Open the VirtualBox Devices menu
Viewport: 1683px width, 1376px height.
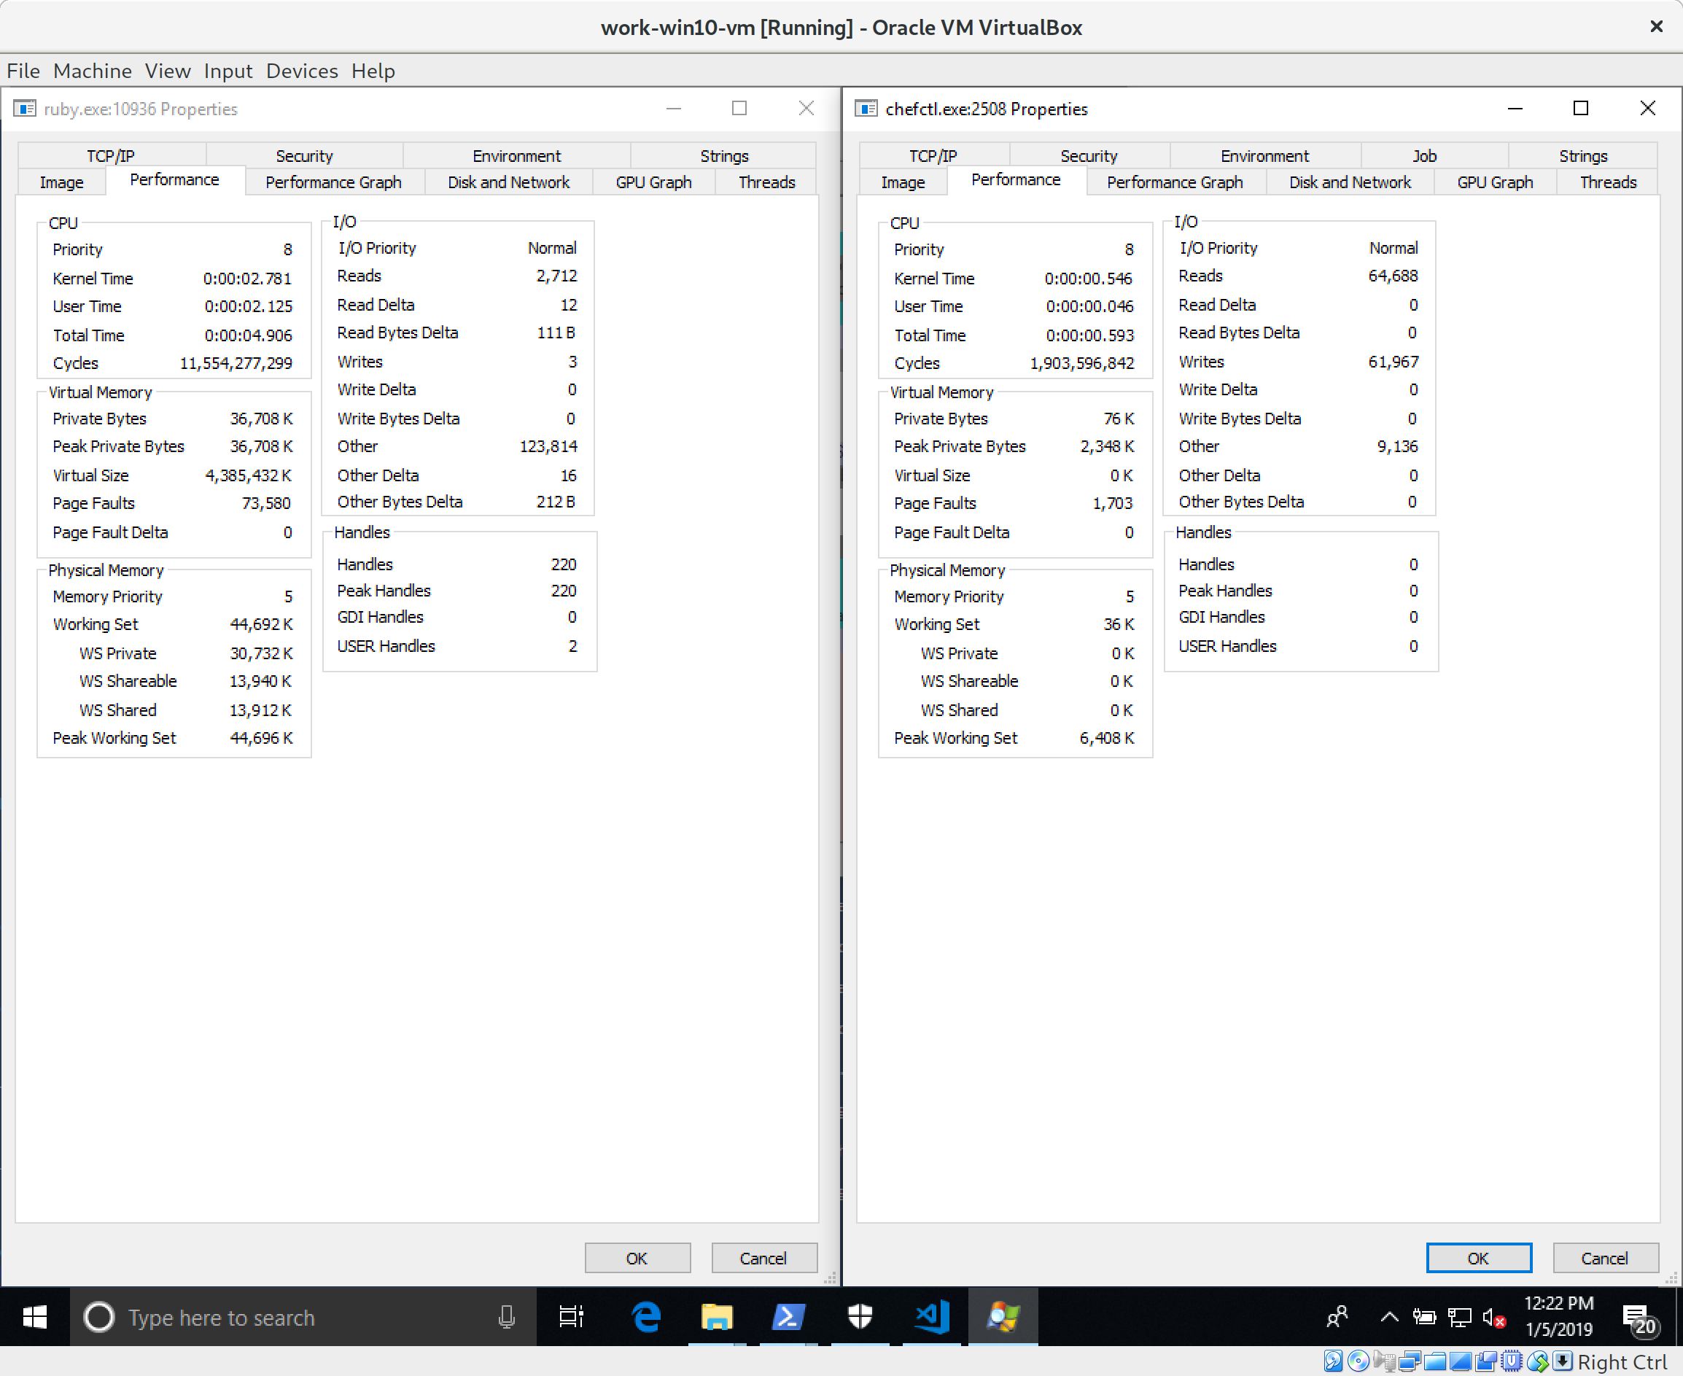point(301,71)
